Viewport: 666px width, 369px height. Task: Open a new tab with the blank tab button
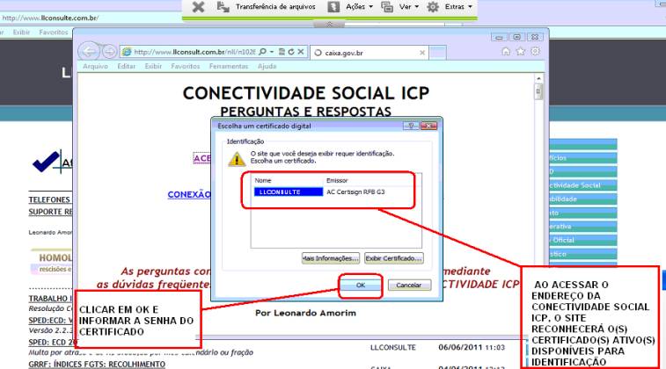[x=437, y=53]
